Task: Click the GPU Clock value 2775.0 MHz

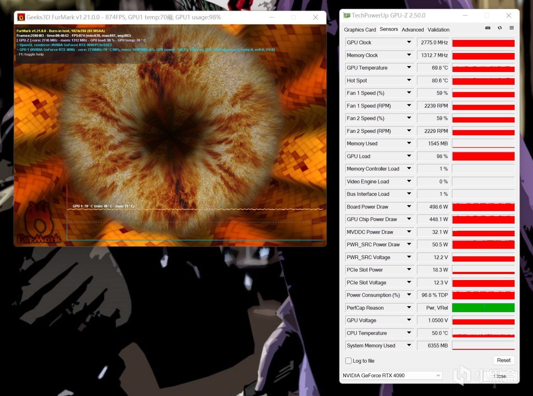Action: pyautogui.click(x=433, y=42)
